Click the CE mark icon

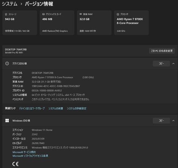coord(15,164)
